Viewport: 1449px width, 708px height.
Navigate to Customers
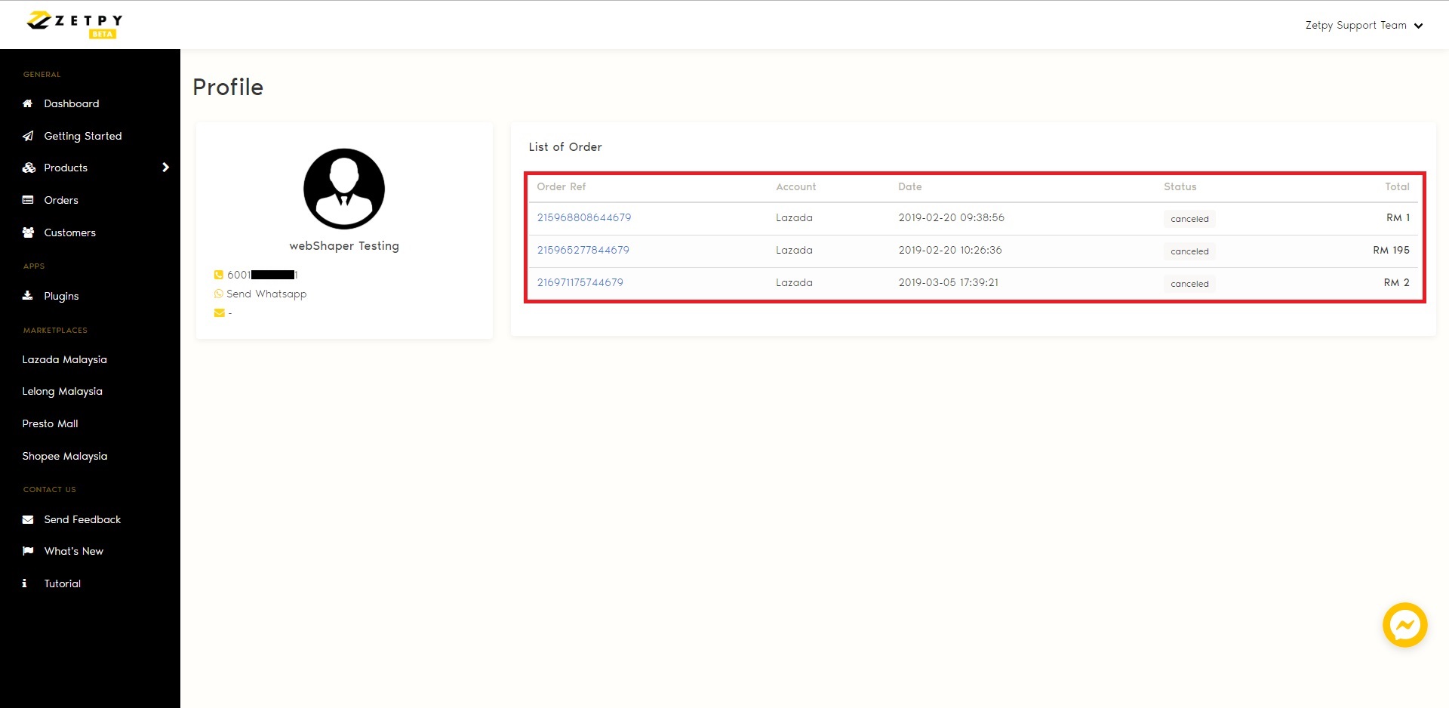coord(70,232)
